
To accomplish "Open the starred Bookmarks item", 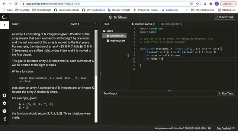I will pyautogui.click(x=170, y=10).
